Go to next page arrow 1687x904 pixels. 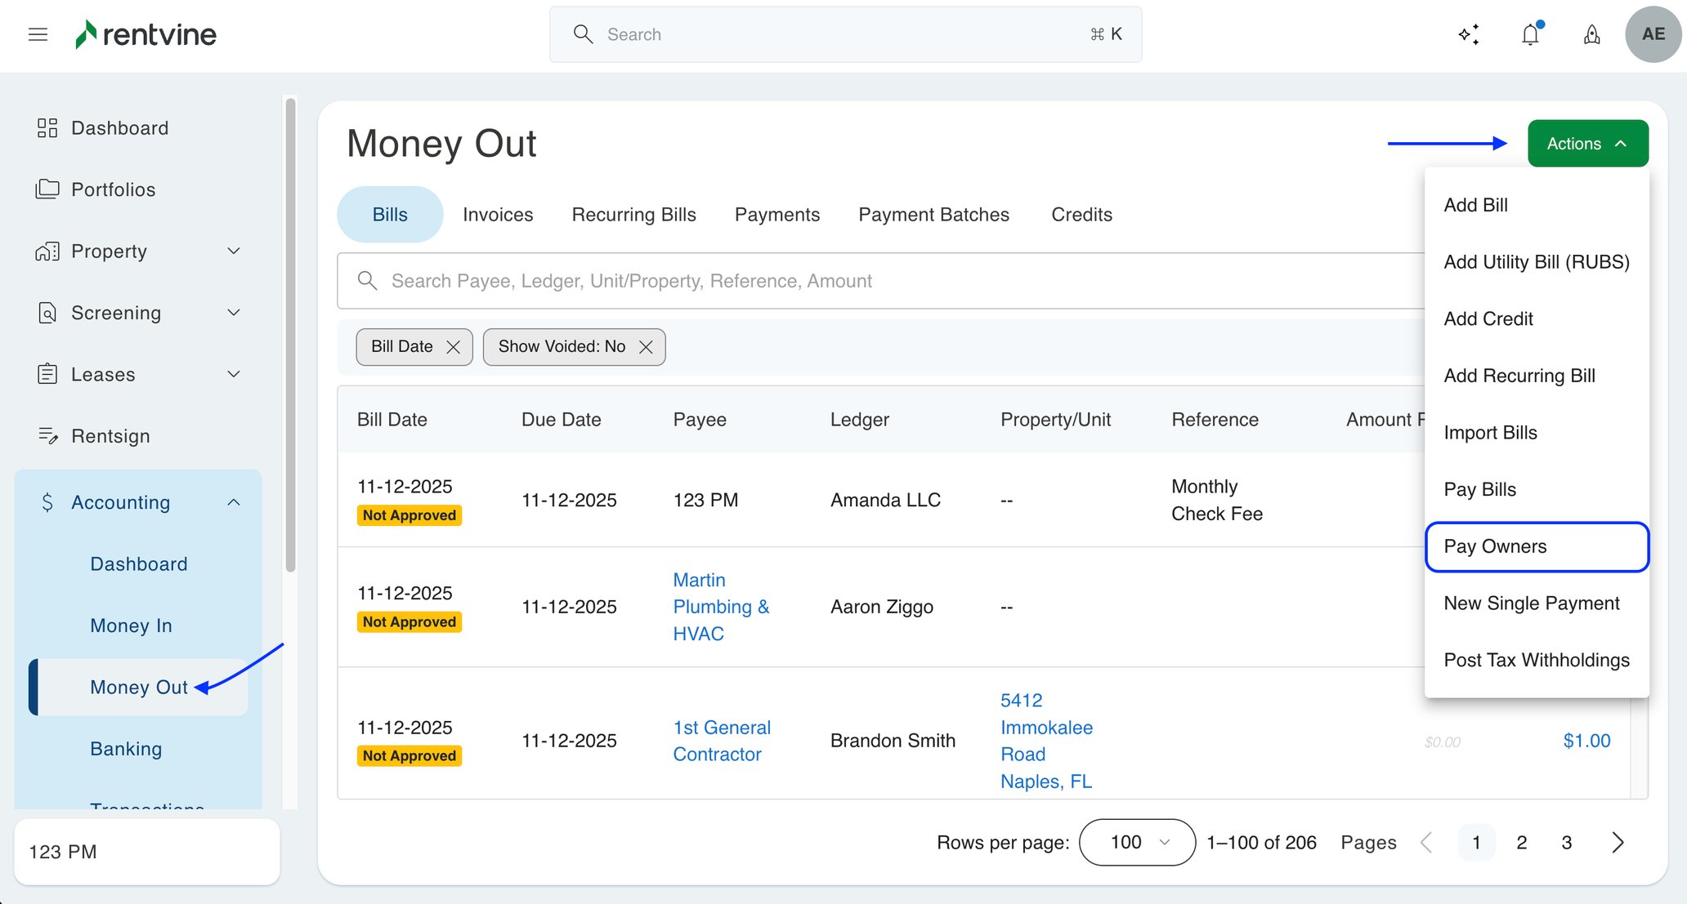[x=1618, y=842]
